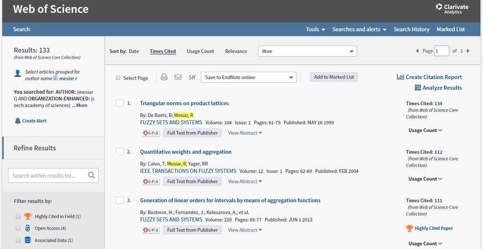Open the Marked List
The width and height of the screenshot is (483, 249).
(x=450, y=29)
